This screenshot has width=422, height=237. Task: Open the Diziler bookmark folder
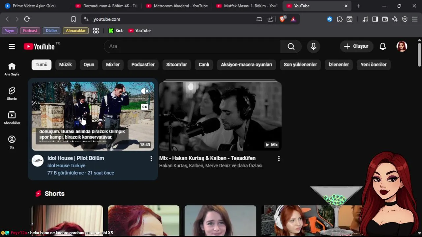click(x=51, y=31)
